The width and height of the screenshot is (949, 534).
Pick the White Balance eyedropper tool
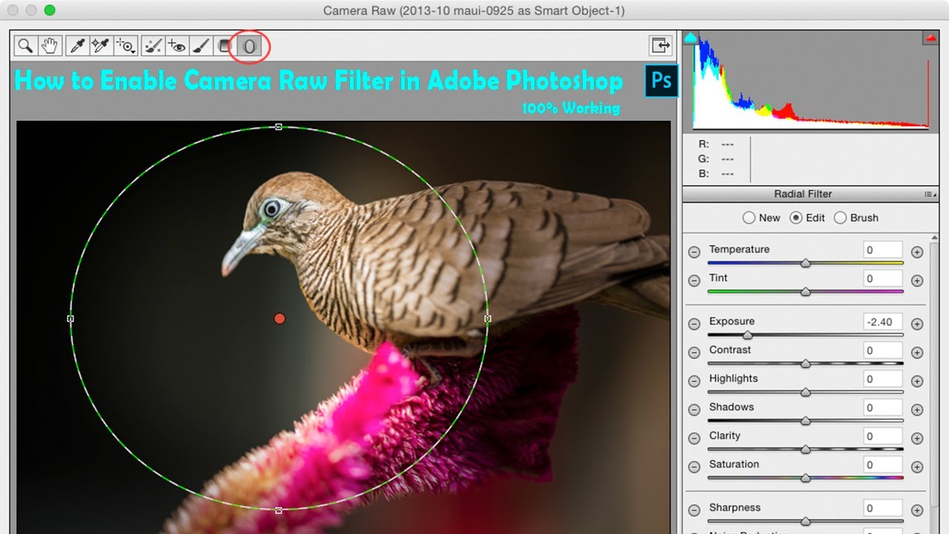point(76,46)
